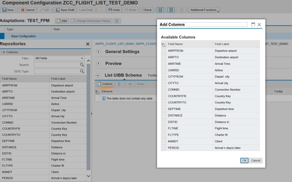Click the Undo toolbar button
The width and height of the screenshot is (292, 182).
click(114, 10)
